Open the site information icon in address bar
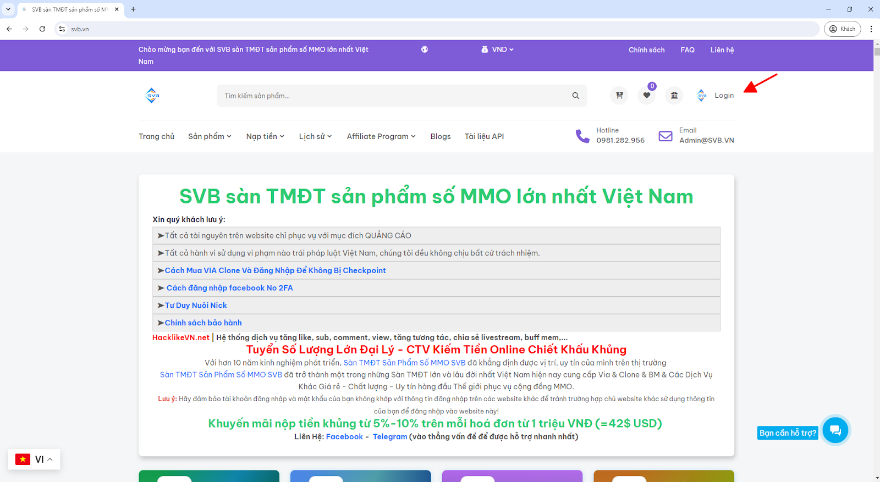 pos(62,29)
